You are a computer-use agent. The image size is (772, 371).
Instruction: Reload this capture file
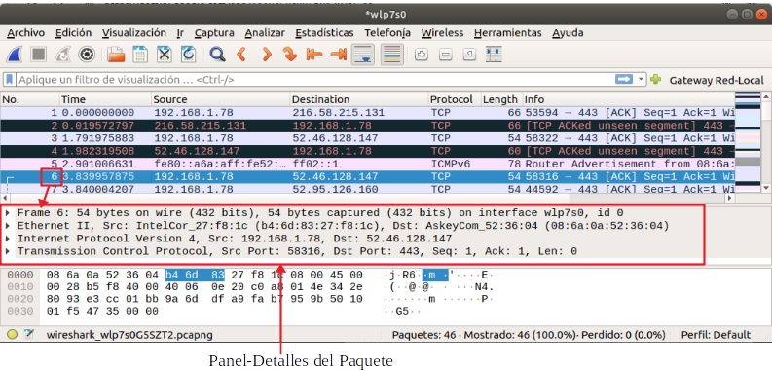[188, 55]
